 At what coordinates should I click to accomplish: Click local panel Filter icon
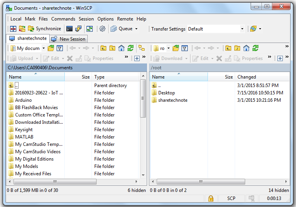pyautogui.click(x=60, y=48)
